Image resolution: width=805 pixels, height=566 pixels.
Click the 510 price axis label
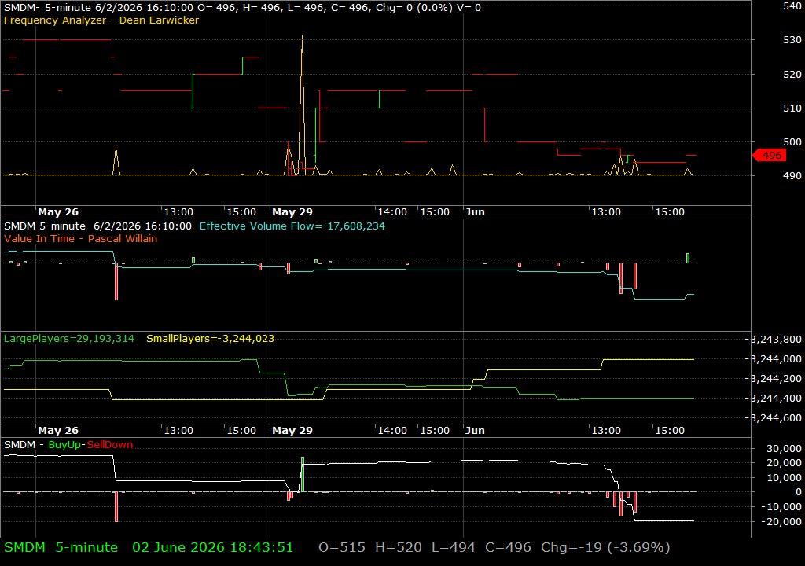(792, 108)
